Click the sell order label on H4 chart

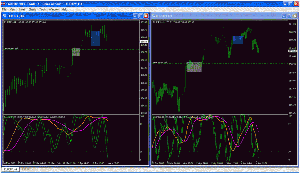tap(11, 49)
